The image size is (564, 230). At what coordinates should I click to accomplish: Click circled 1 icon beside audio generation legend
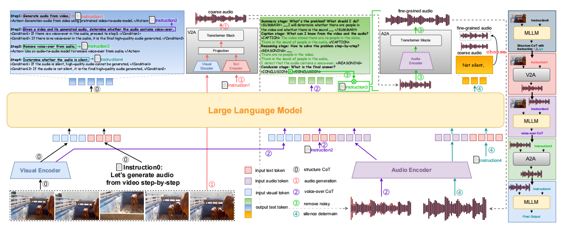296,181
